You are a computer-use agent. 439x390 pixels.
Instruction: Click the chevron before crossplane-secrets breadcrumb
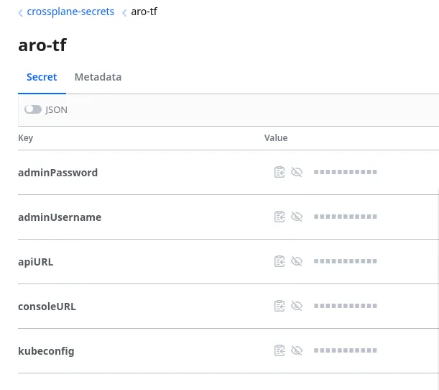pyautogui.click(x=21, y=12)
